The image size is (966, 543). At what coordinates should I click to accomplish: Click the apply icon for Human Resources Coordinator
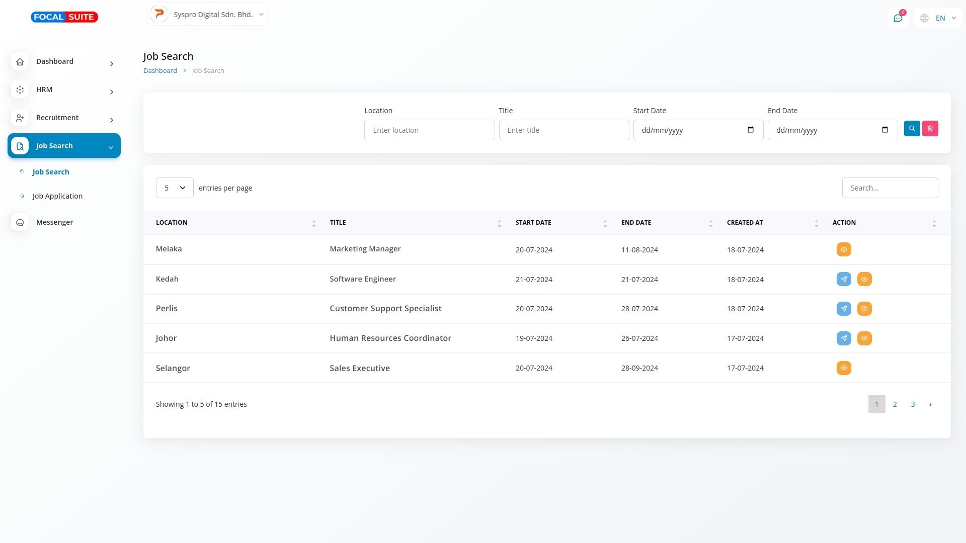click(x=844, y=338)
